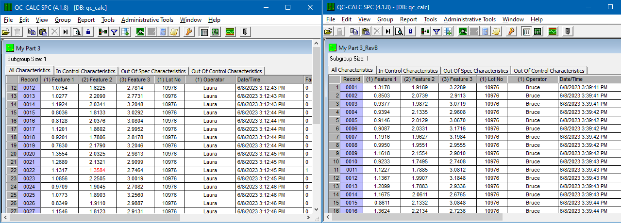The image size is (621, 223).
Task: Select Out Of Spec Characteristics tab, right window
Action: (476, 71)
